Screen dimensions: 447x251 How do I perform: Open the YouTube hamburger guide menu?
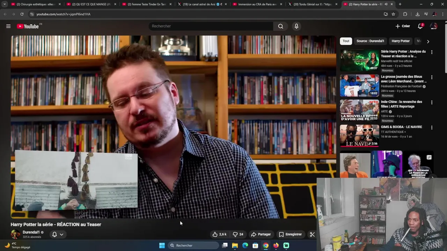8,26
